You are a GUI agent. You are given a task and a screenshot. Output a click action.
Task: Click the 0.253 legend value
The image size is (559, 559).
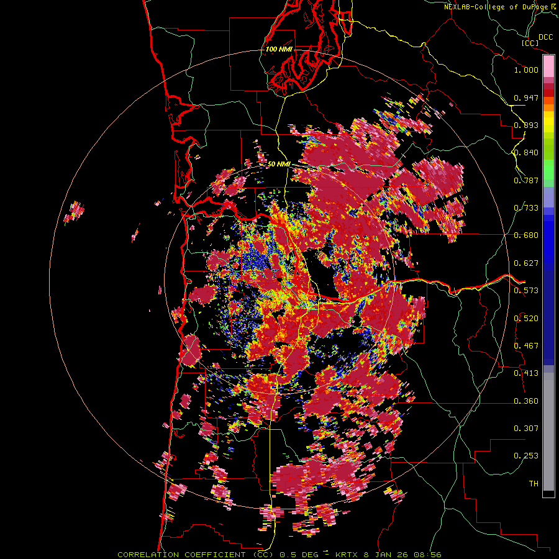[526, 456]
